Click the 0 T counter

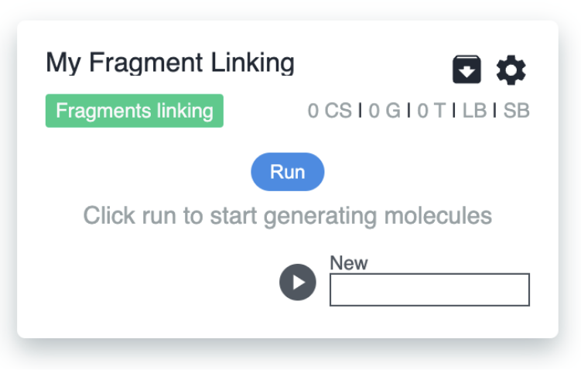[432, 111]
